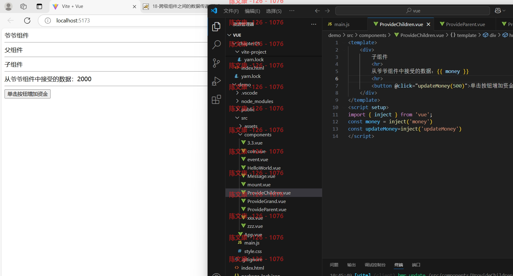Click the template breadcrumb segment
513x276 pixels.
pos(466,35)
